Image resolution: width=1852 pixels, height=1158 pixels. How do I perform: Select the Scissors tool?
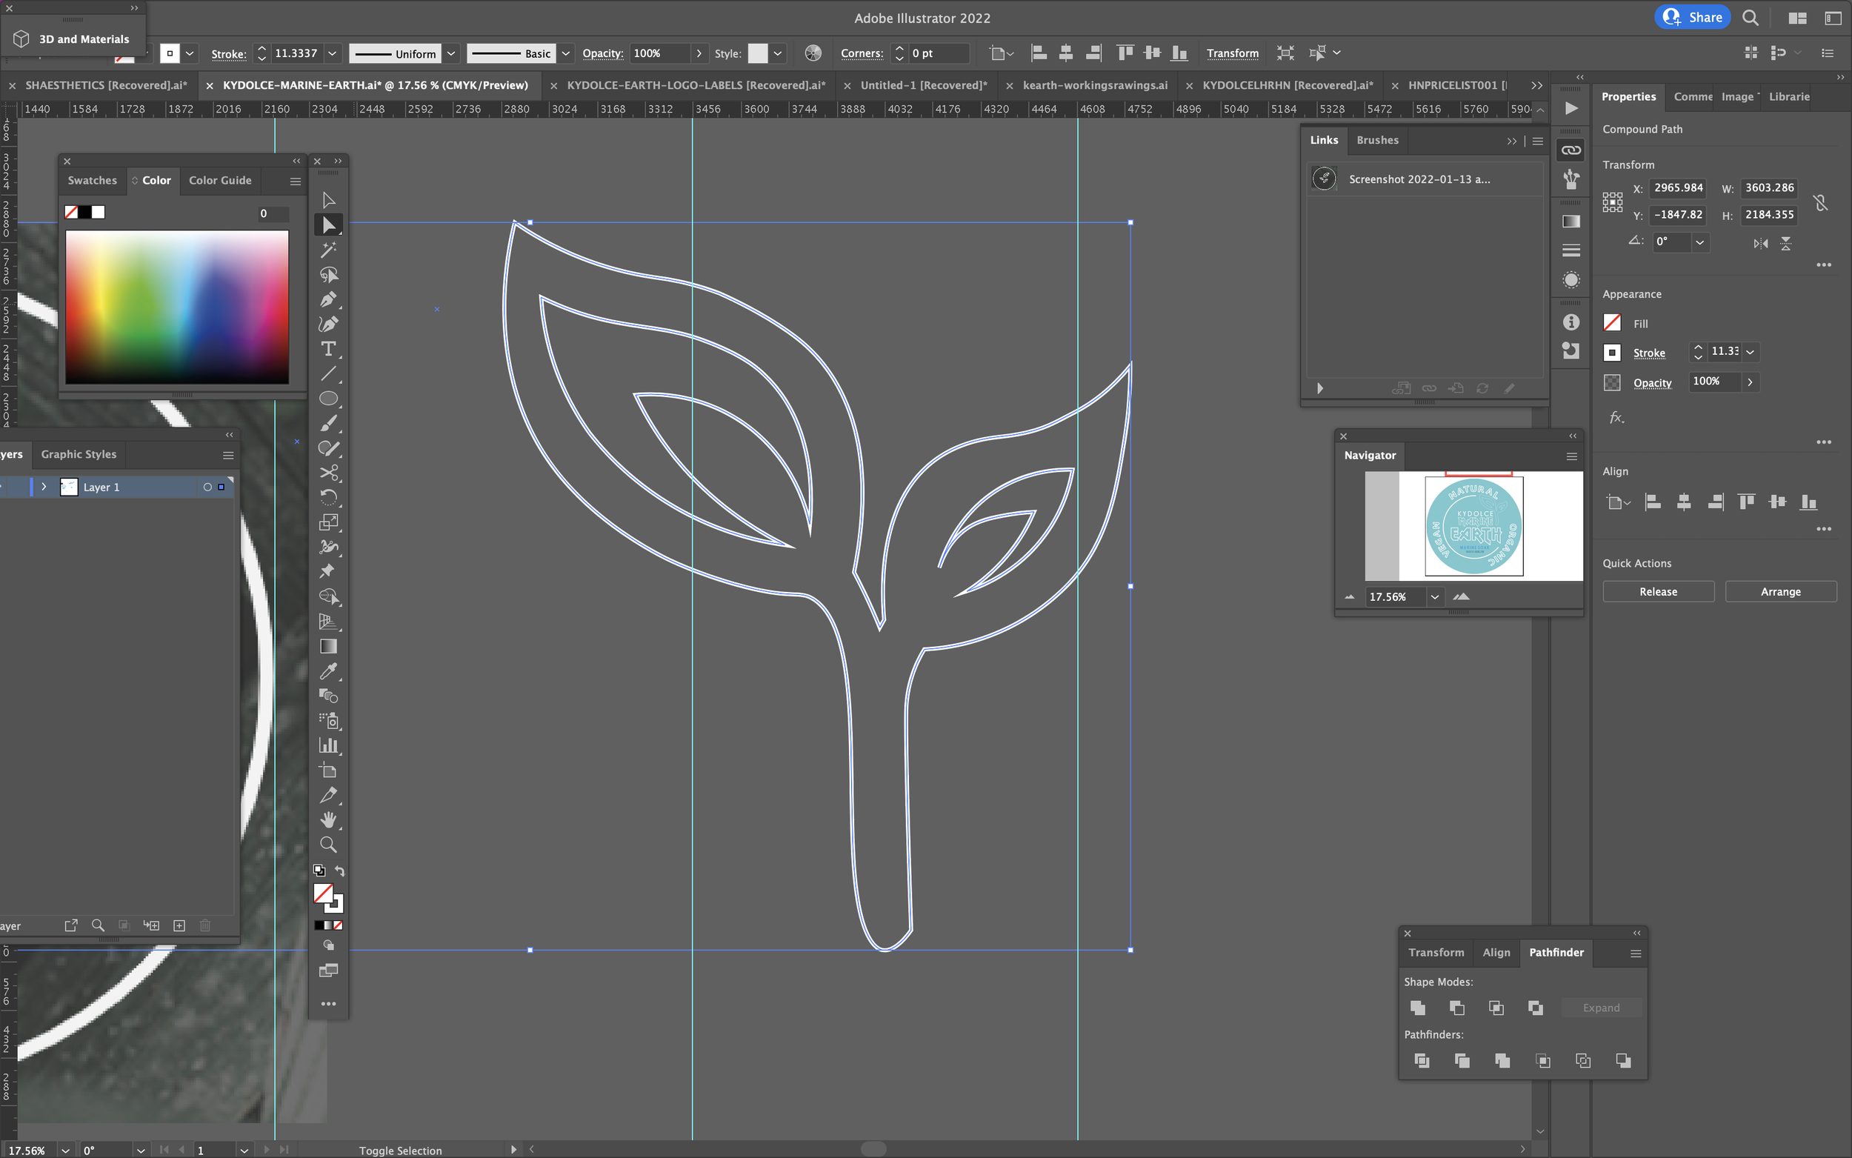click(x=328, y=473)
